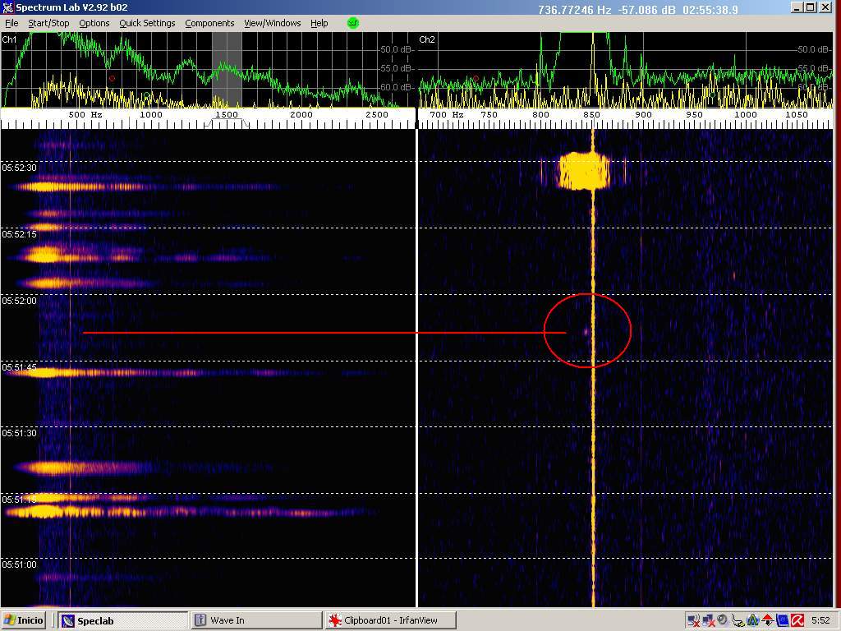
Task: Click the red circle marker in Ch1 spectrum
Action: pos(112,79)
